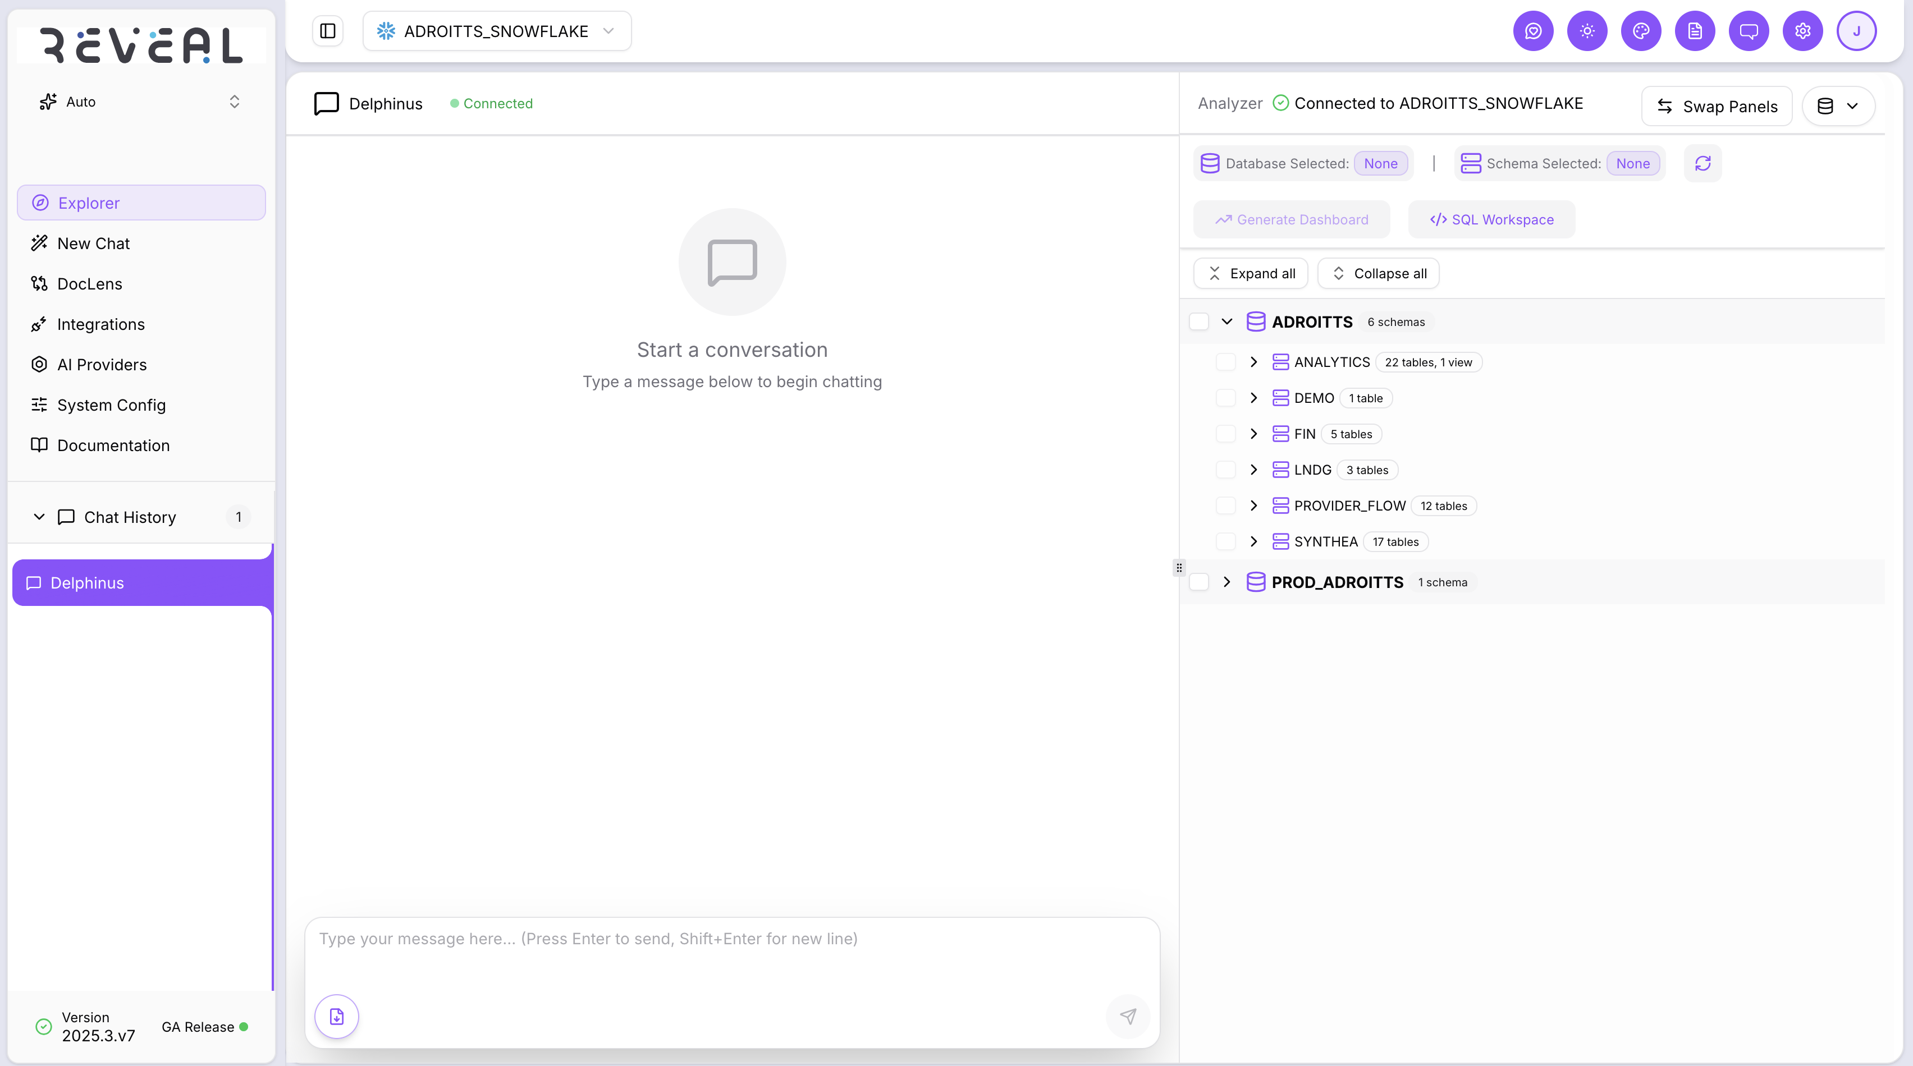Open Documentation in the sidebar
Viewport: 1913px width, 1066px height.
[x=141, y=445]
